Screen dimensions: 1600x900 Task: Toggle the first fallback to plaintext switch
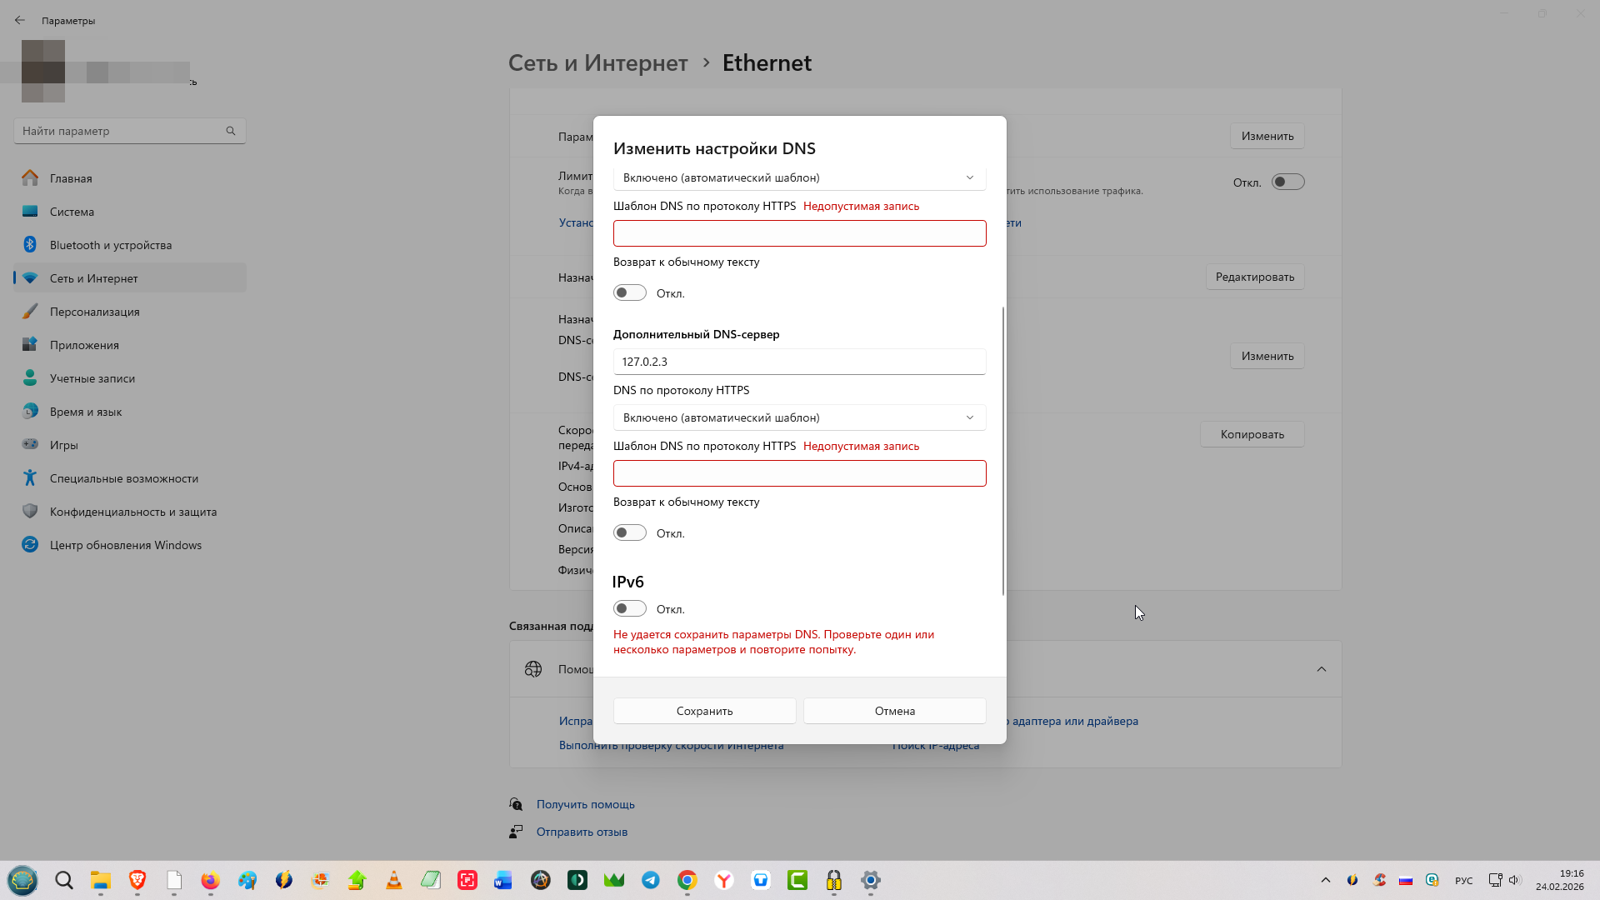(x=630, y=292)
